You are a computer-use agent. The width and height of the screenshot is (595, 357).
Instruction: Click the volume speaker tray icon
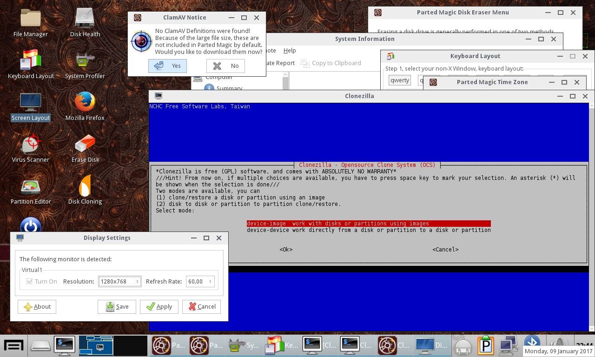[560, 342]
